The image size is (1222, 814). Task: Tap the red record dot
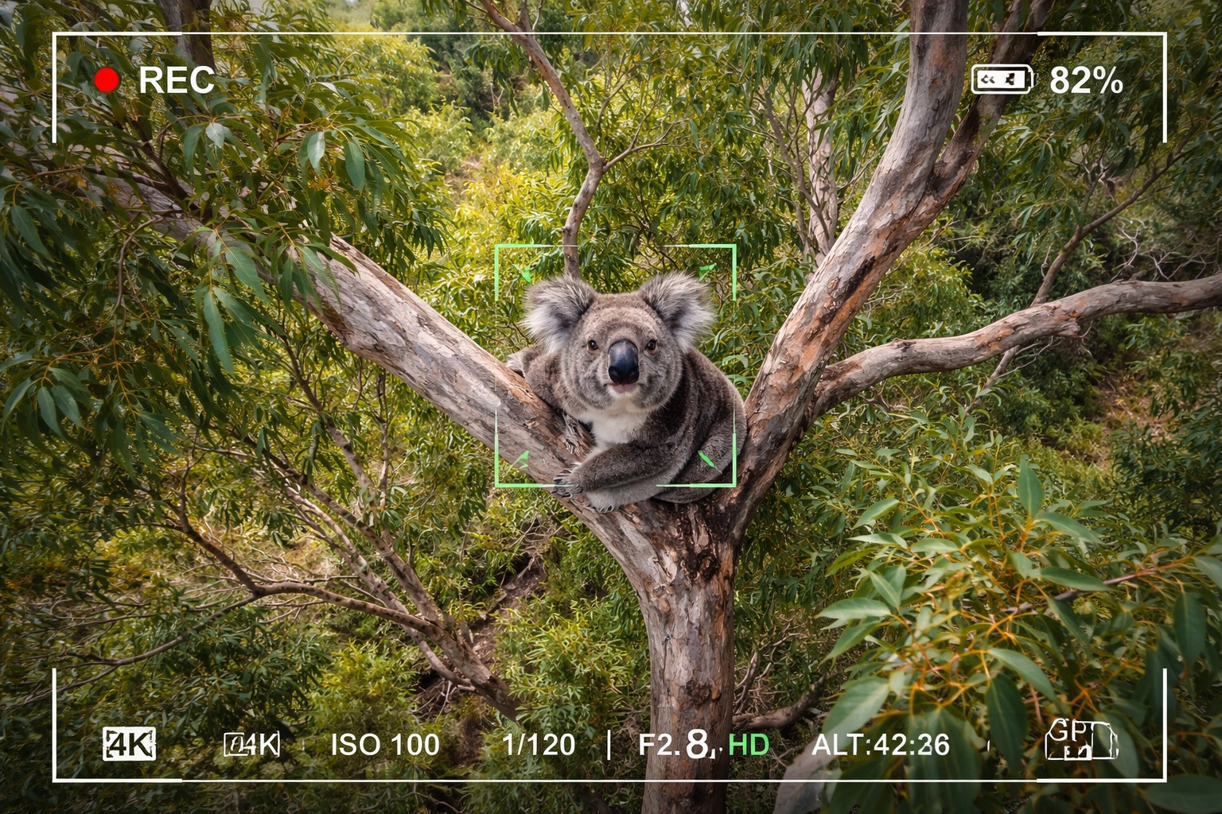pyautogui.click(x=107, y=80)
